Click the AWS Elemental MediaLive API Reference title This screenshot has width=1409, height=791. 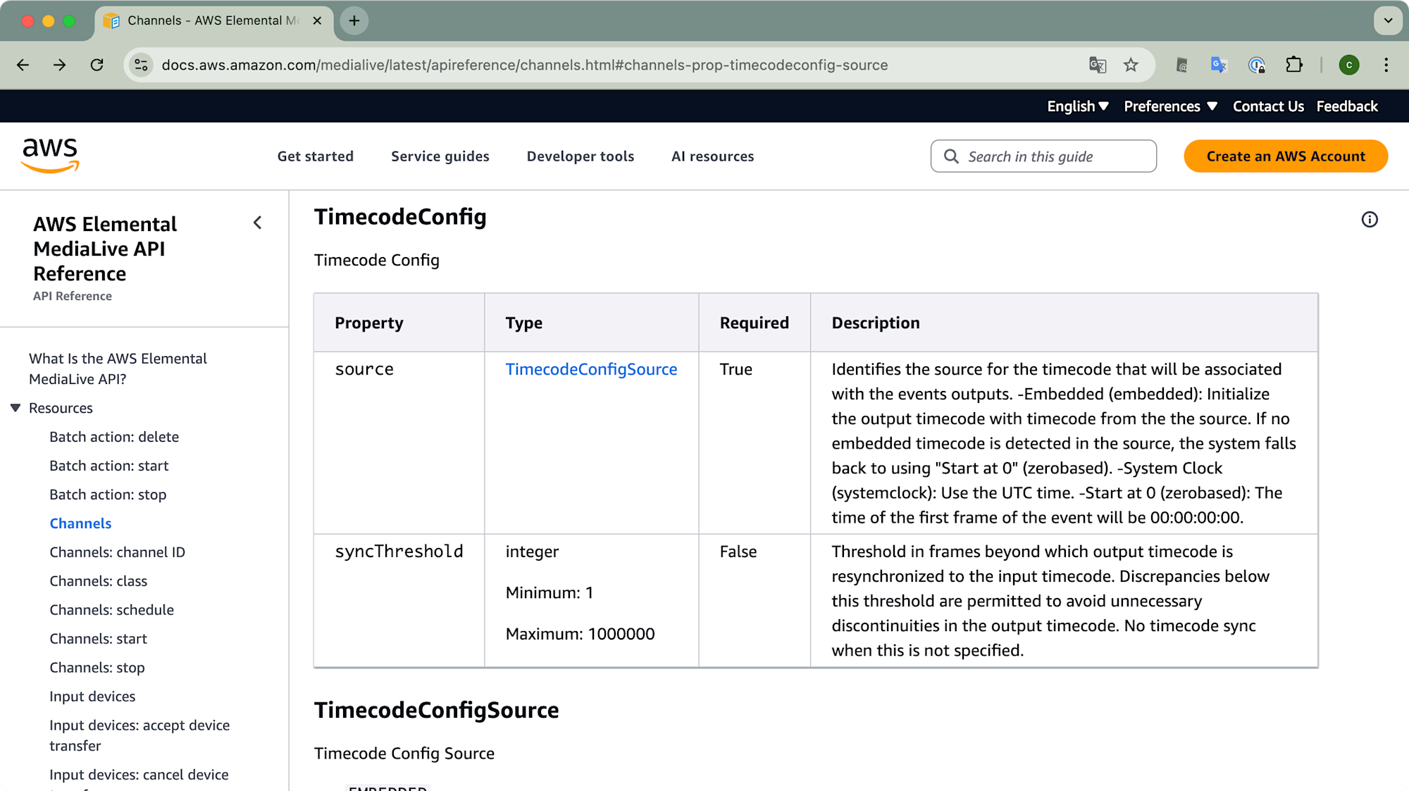click(x=105, y=249)
